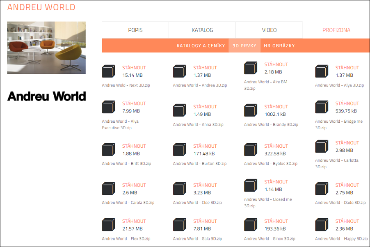
Task: Click the cube icon for Carlotta 3D.zip
Action: click(x=322, y=146)
